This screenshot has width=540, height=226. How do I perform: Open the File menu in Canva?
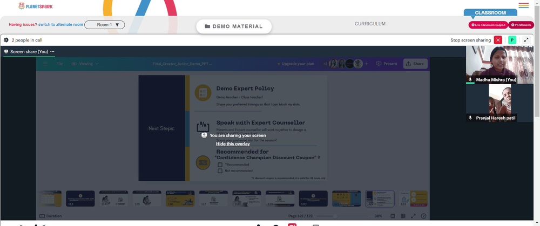tap(60, 64)
